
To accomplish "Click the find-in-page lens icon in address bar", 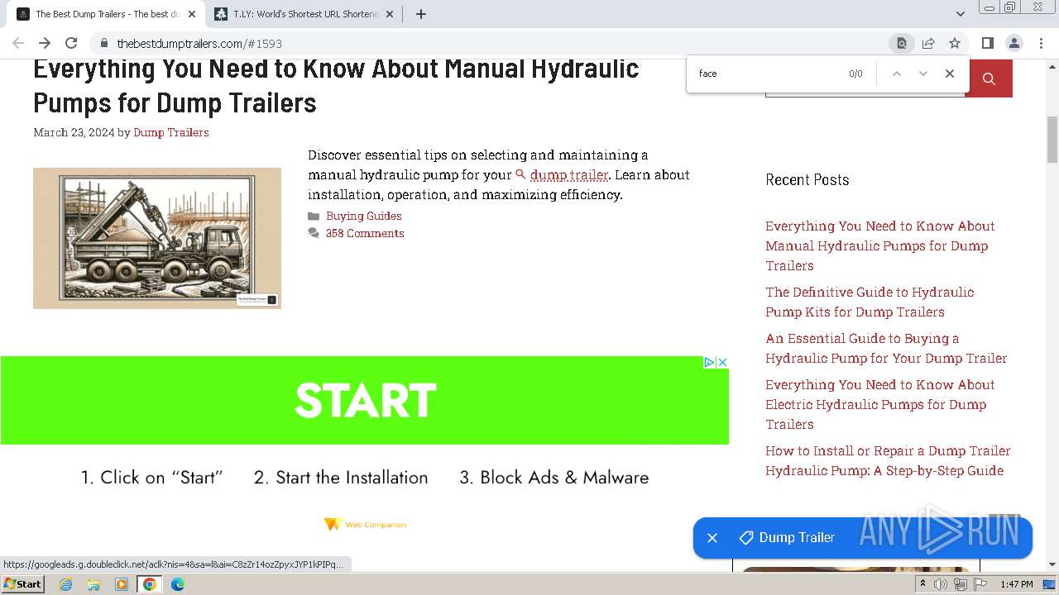I will (x=902, y=43).
